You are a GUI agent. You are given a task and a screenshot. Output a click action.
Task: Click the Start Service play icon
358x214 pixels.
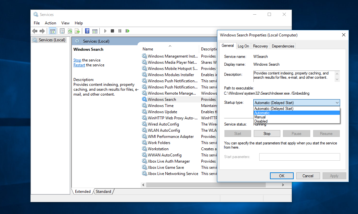pyautogui.click(x=105, y=31)
